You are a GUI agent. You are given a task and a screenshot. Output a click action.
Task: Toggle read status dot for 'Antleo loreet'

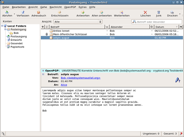click(x=107, y=31)
